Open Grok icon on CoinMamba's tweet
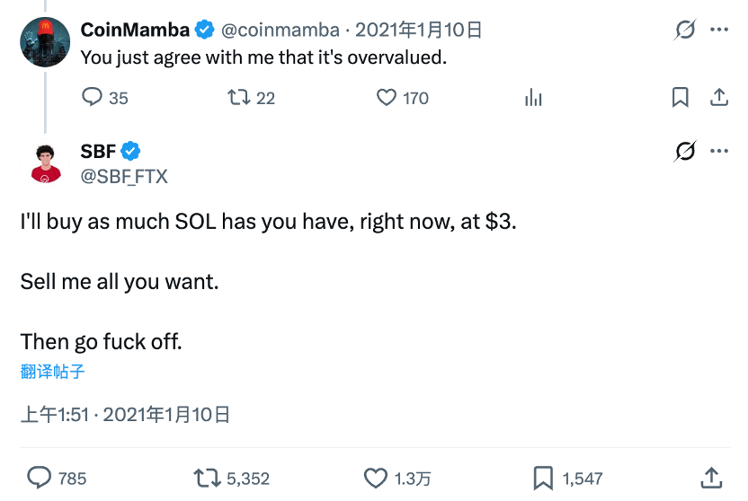This screenshot has height=501, width=748. [x=685, y=31]
